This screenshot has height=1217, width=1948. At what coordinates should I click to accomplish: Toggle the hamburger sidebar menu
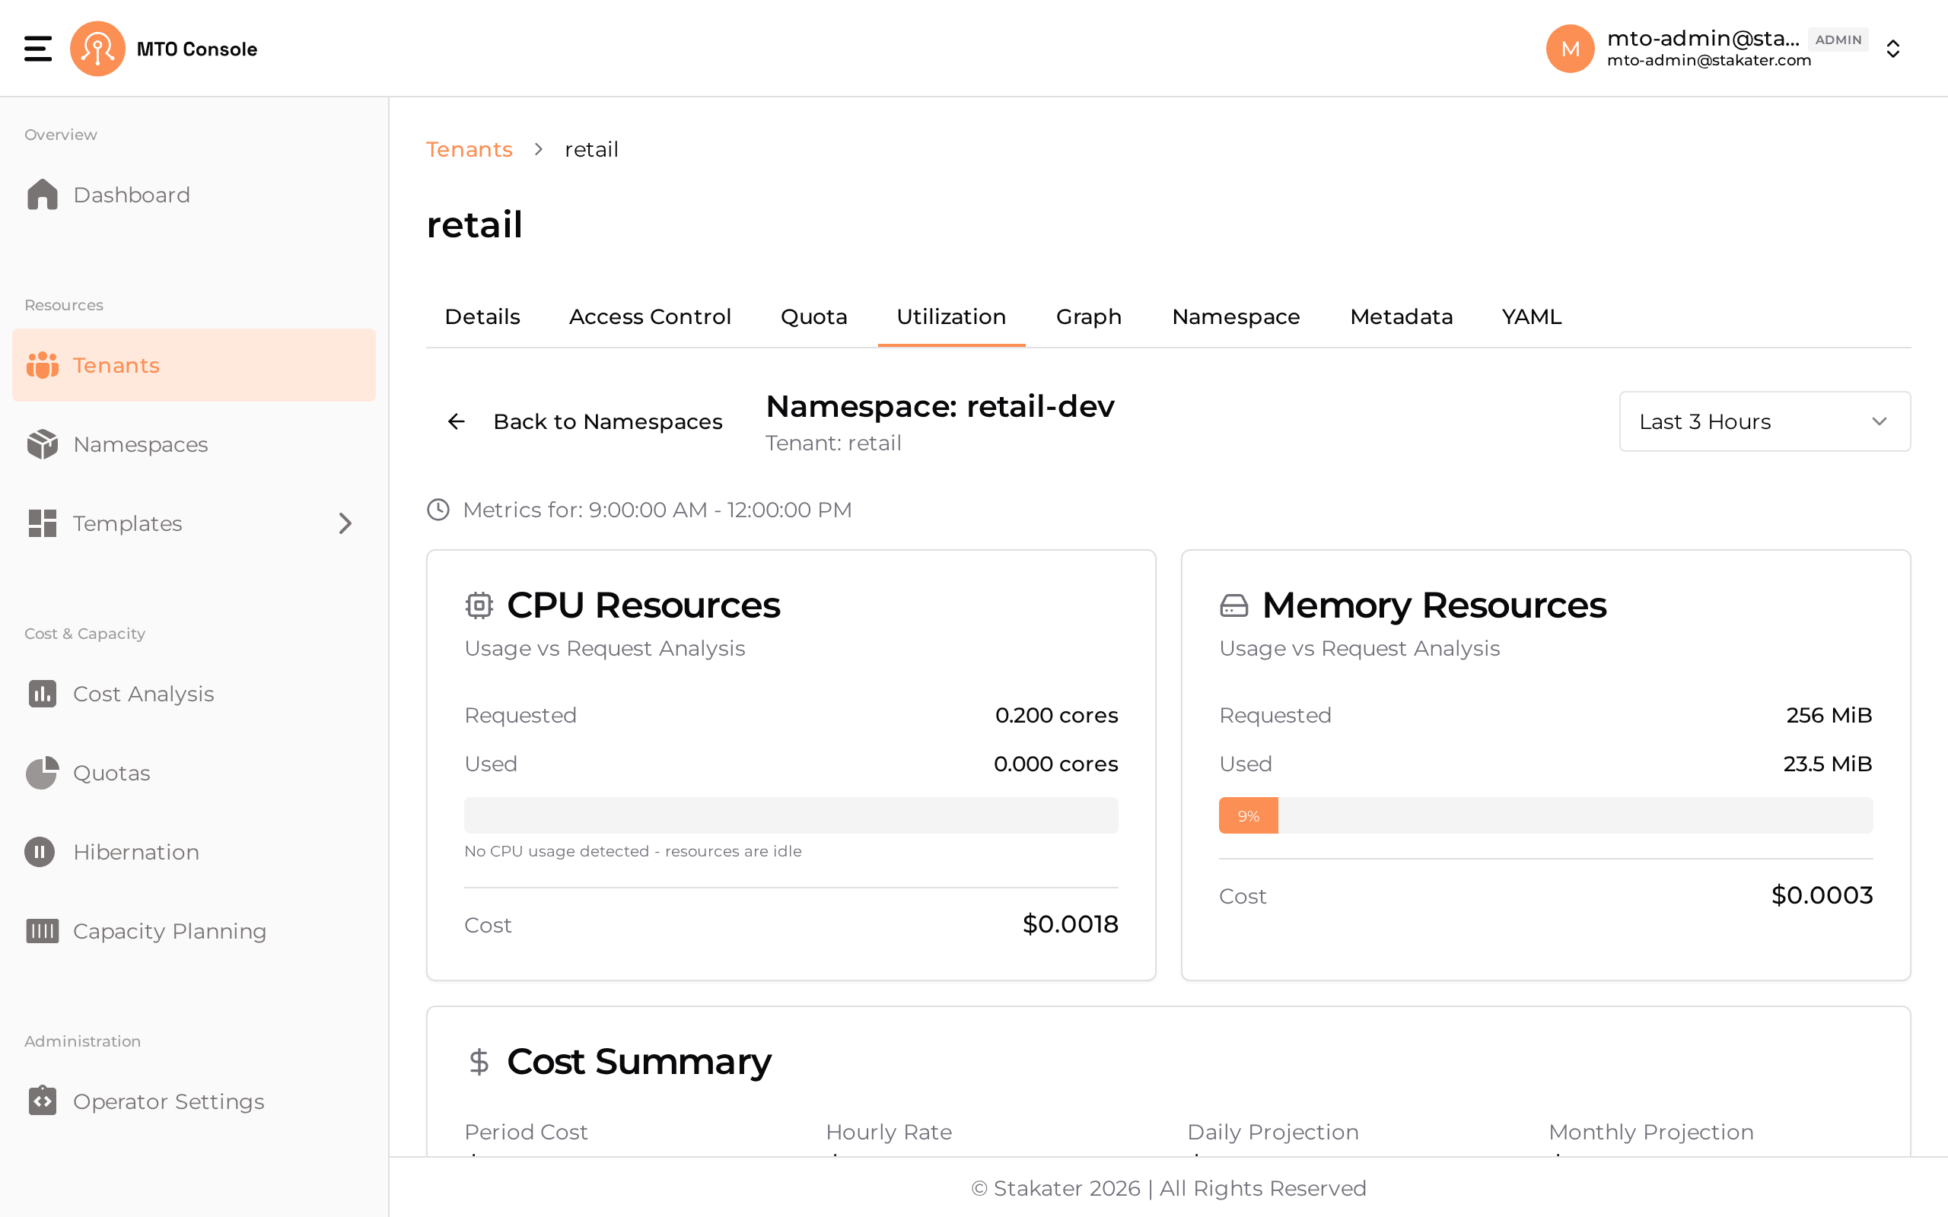pyautogui.click(x=38, y=48)
